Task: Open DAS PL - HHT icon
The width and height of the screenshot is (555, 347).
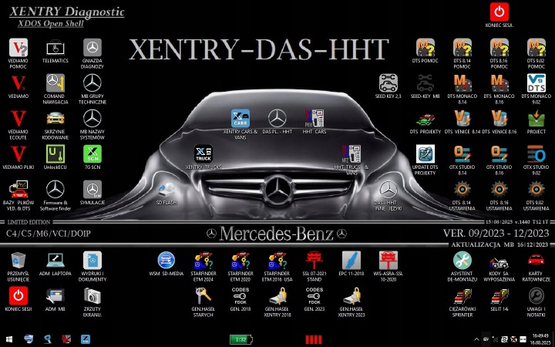Action: [277, 119]
